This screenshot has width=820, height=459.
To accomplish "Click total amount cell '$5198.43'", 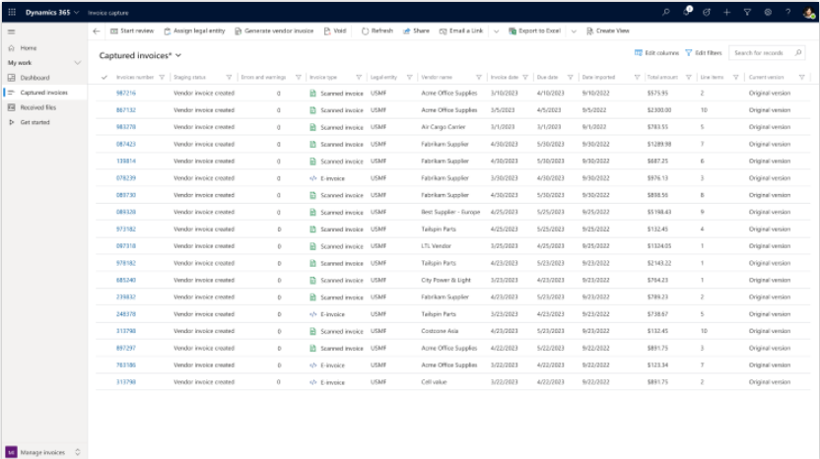I will click(x=659, y=212).
